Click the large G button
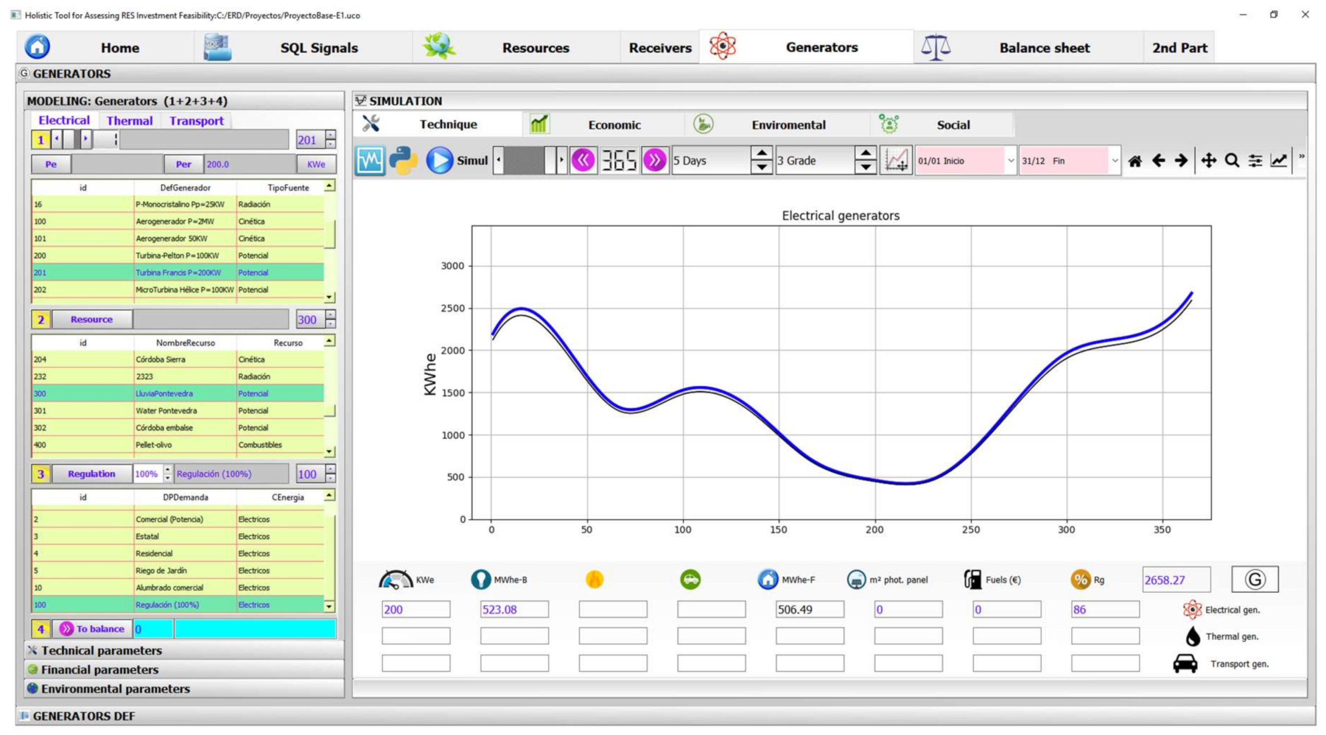Viewport: 1326px width, 735px height. (1254, 579)
